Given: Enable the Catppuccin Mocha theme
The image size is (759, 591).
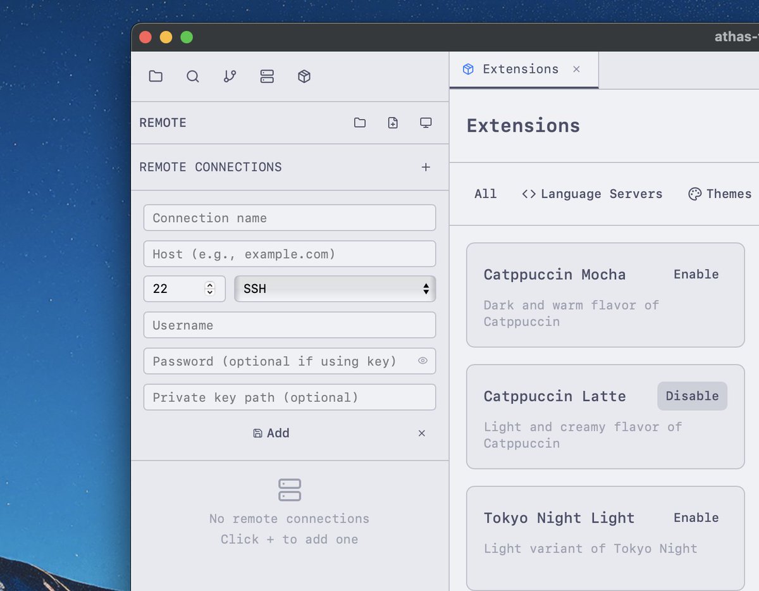Looking at the screenshot, I should tap(696, 274).
